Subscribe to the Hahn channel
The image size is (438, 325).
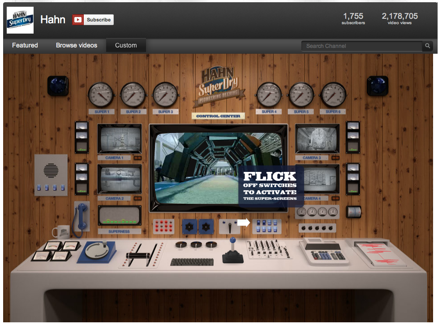[93, 20]
